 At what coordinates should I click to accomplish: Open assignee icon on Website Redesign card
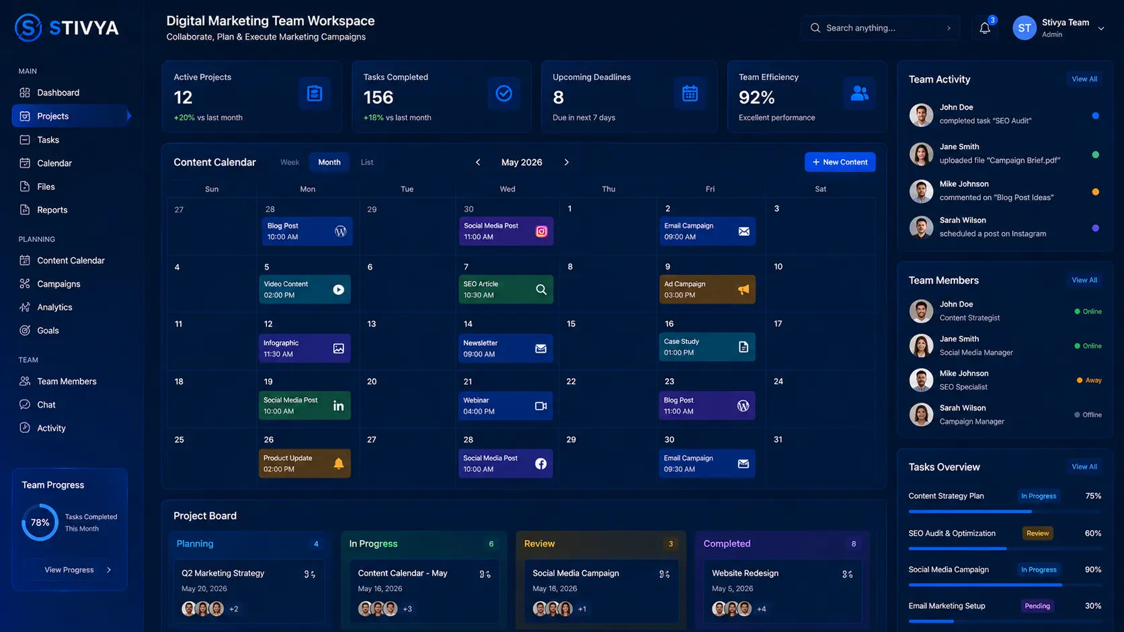coord(847,574)
